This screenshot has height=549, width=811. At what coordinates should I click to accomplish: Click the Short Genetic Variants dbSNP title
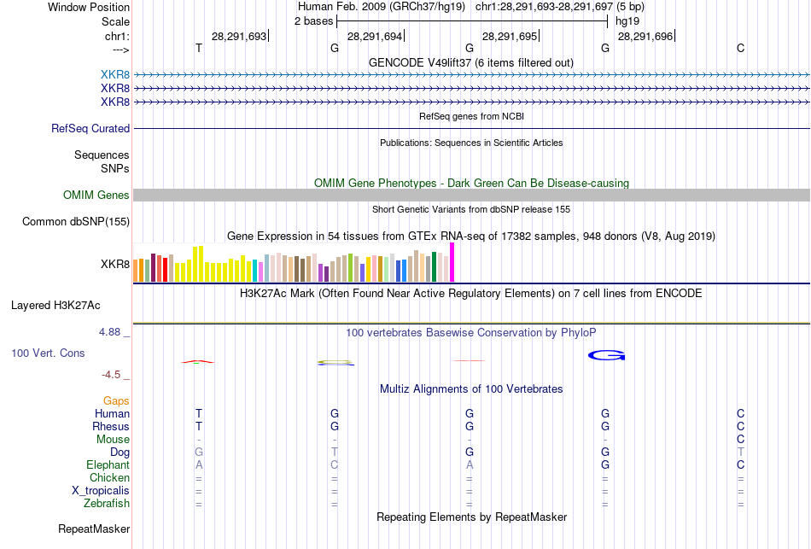[x=471, y=209]
